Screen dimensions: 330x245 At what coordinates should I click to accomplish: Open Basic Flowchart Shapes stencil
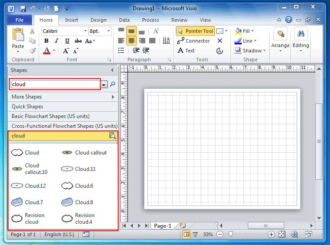(63, 116)
